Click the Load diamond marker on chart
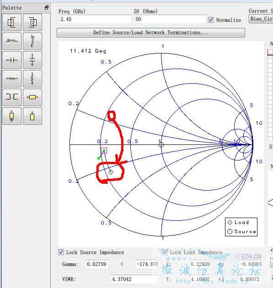This screenshot has width=273, height=288. click(x=111, y=172)
